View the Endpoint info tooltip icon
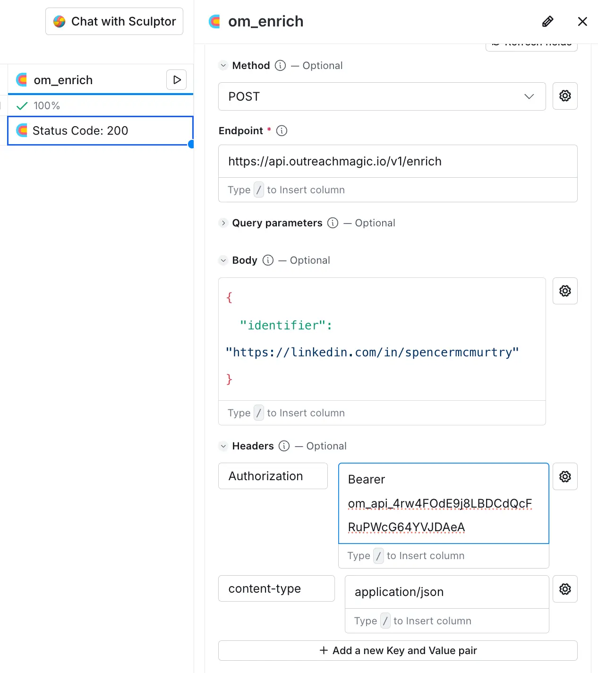This screenshot has width=598, height=673. tap(282, 131)
